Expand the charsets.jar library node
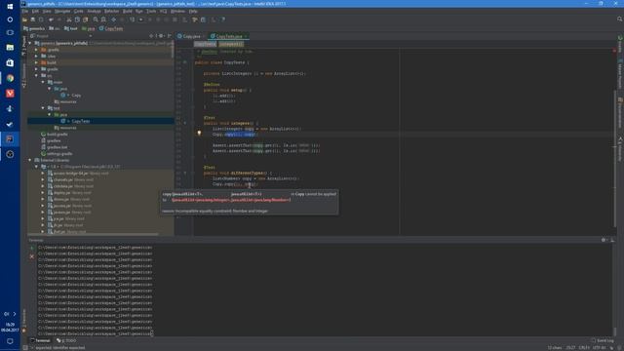The width and height of the screenshot is (624, 351). click(43, 179)
